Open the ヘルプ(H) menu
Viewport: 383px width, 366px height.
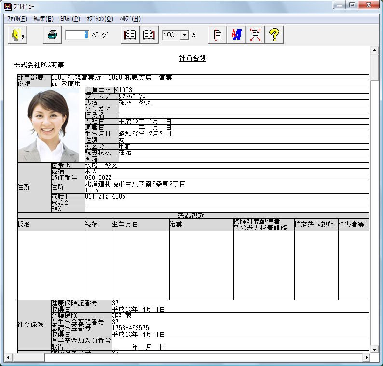point(130,19)
